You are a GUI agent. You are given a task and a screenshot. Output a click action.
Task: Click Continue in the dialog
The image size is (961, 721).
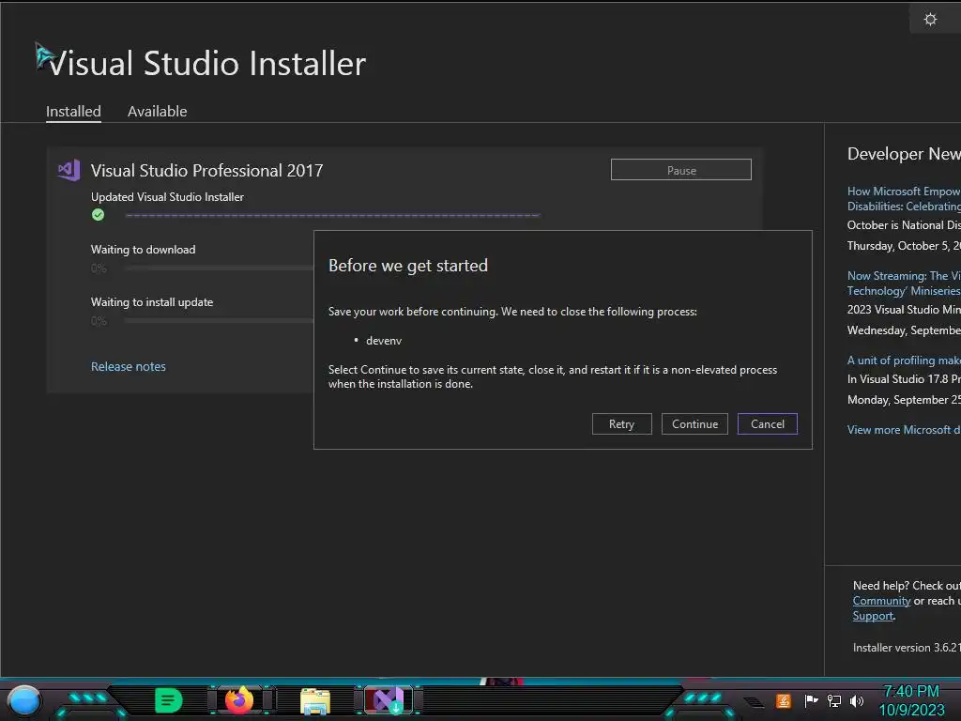click(694, 424)
